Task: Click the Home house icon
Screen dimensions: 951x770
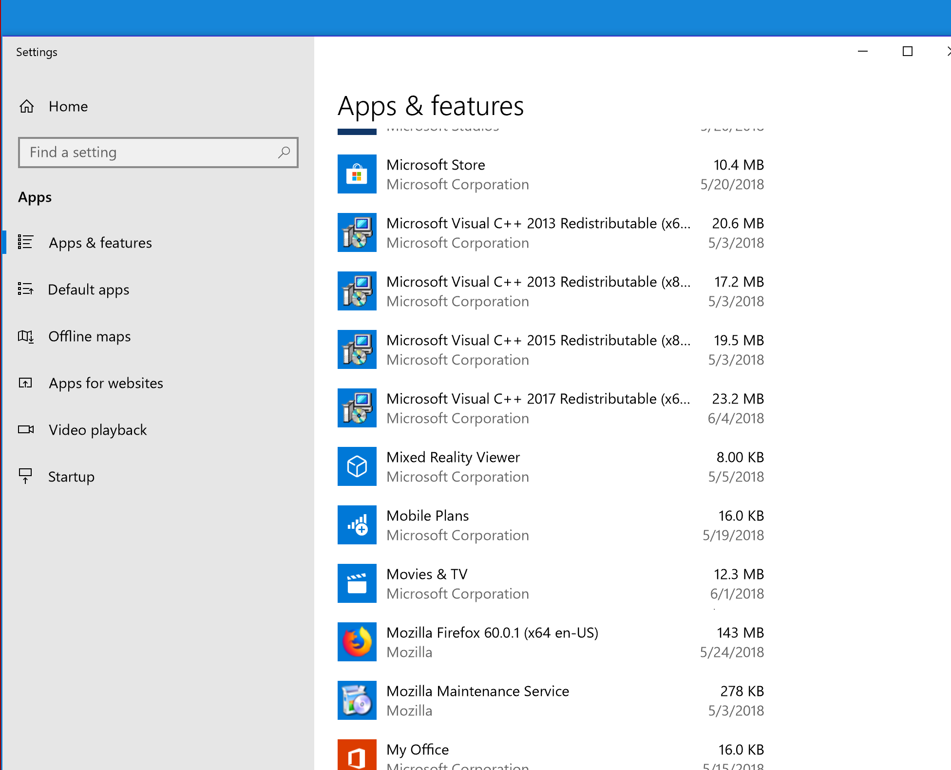Action: coord(27,106)
